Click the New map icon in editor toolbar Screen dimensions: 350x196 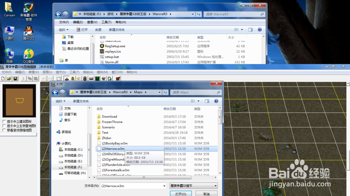(3, 78)
